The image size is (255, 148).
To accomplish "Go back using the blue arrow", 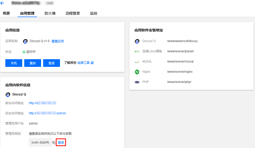I will pyautogui.click(x=2, y=3).
